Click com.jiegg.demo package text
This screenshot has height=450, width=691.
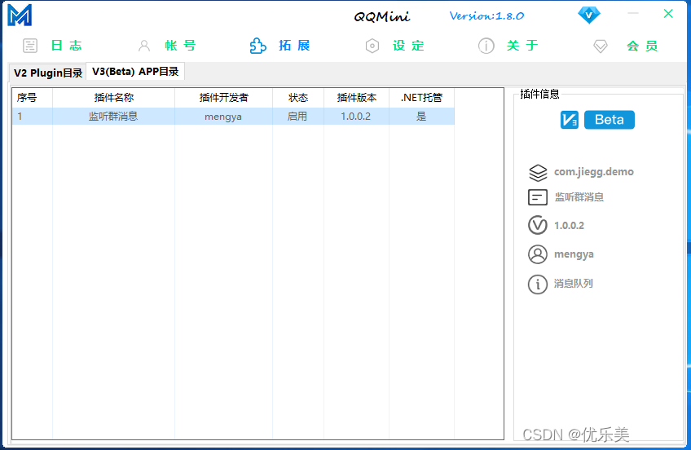[x=593, y=172]
